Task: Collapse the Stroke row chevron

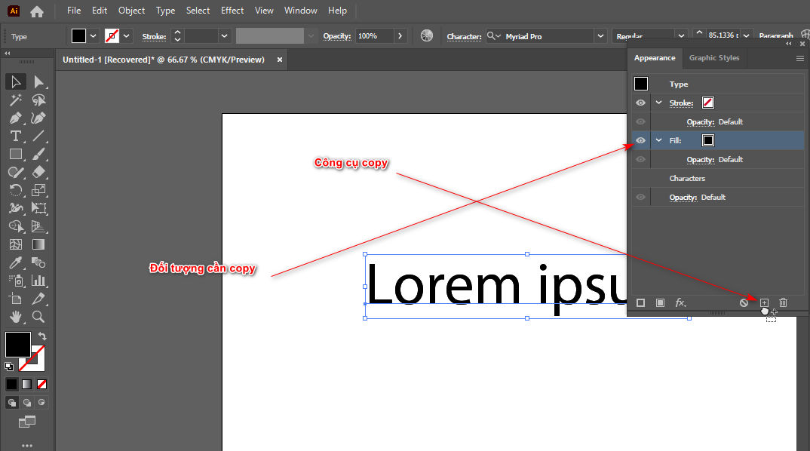Action: click(x=658, y=103)
